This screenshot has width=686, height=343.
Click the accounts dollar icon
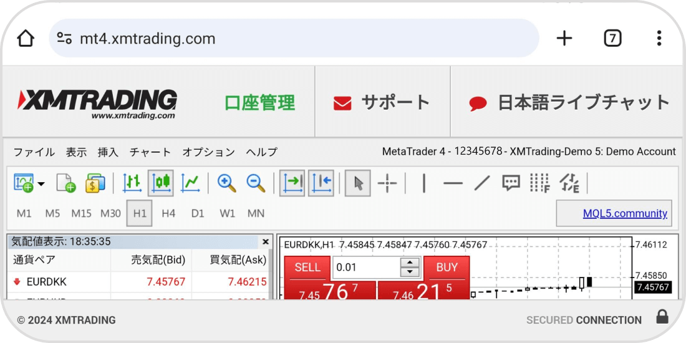pyautogui.click(x=95, y=183)
